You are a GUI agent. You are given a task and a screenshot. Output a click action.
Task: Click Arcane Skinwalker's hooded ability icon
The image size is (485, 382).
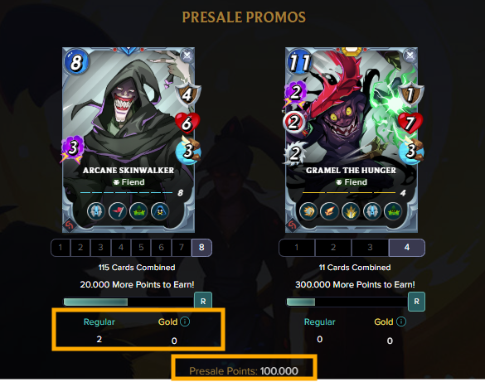pos(160,211)
